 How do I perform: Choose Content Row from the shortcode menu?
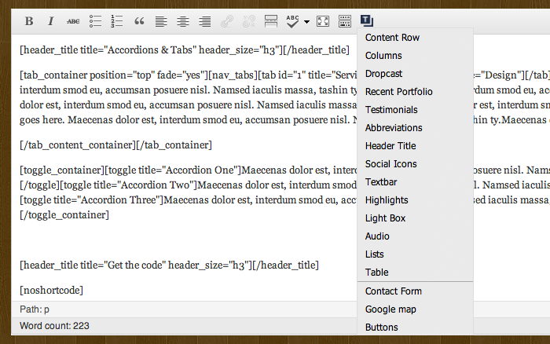click(392, 38)
